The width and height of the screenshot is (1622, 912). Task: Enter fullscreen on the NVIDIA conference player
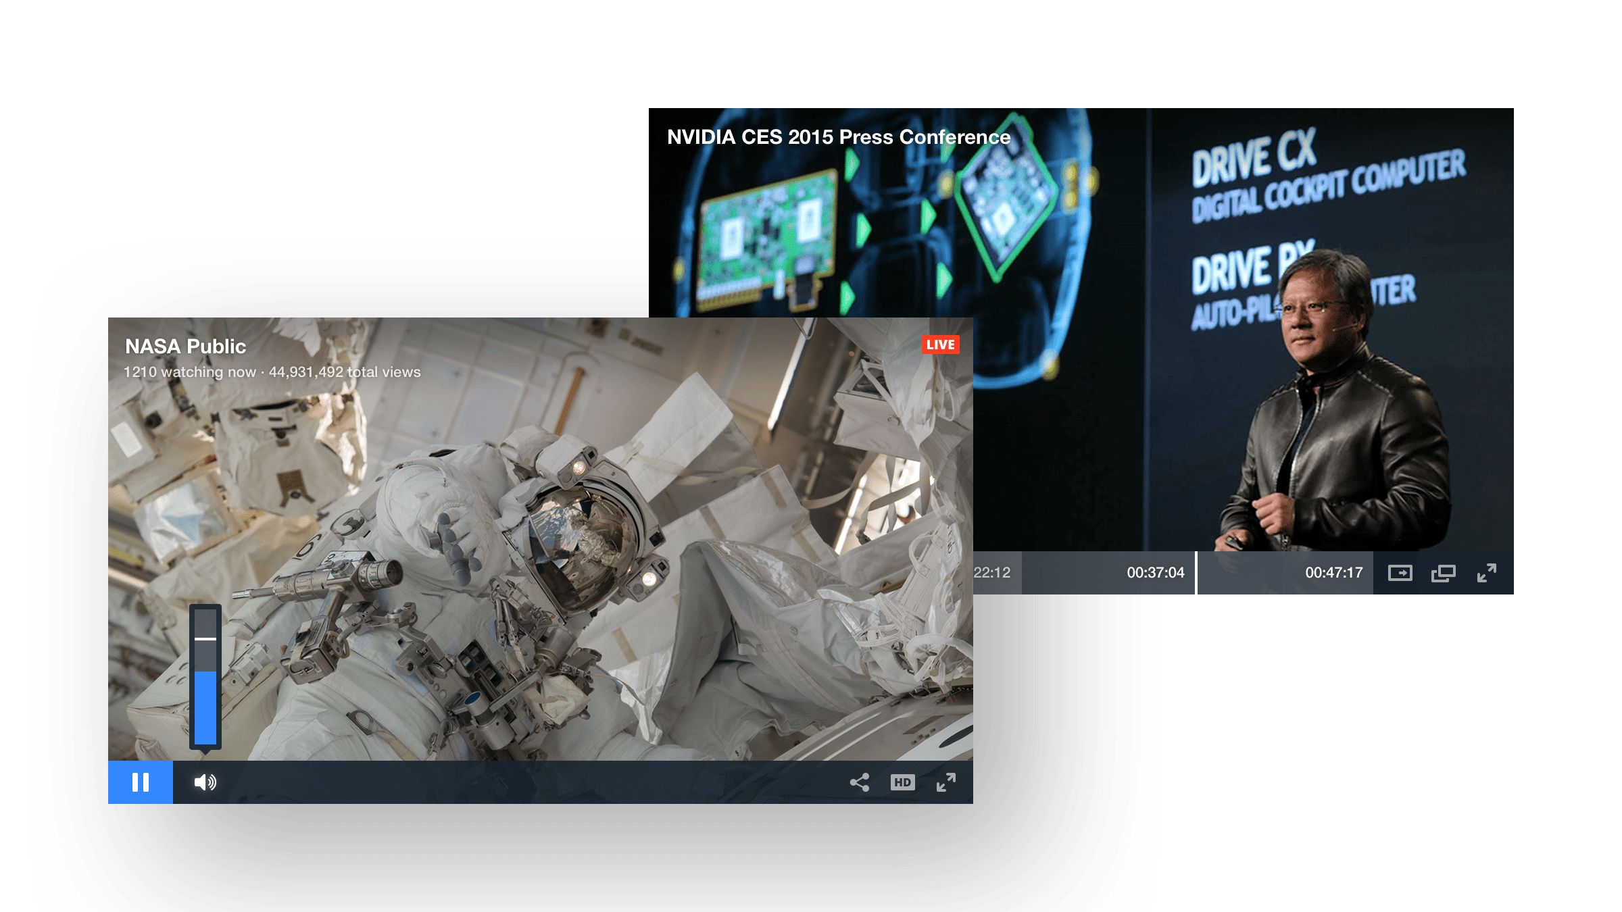[x=1486, y=573]
